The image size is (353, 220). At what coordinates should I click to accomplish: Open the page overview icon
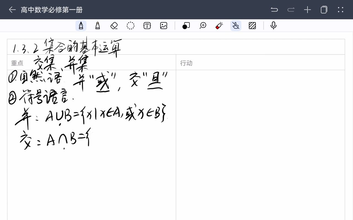click(x=324, y=10)
